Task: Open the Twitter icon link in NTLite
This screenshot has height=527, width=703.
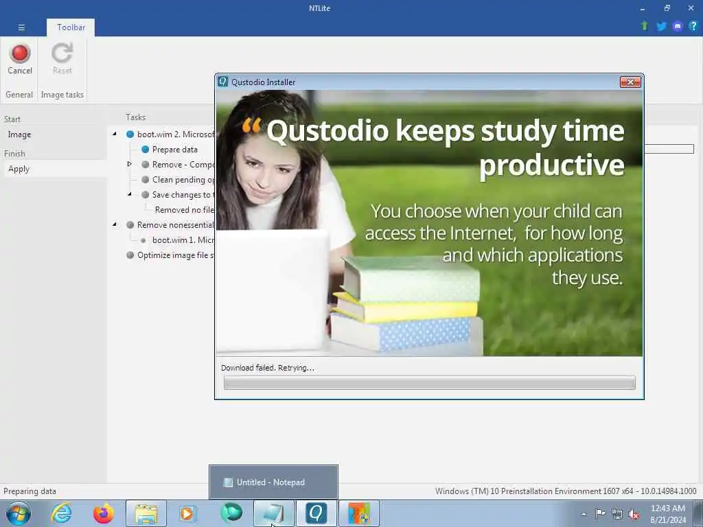Action: click(661, 27)
